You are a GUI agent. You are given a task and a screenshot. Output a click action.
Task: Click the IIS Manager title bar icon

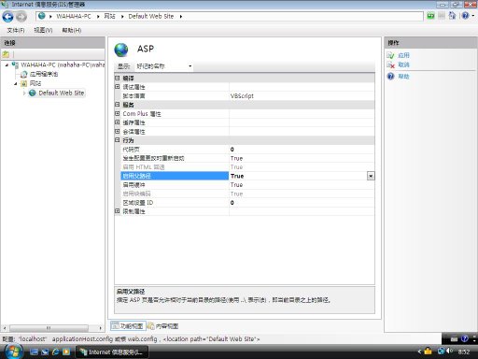pos(5,4)
